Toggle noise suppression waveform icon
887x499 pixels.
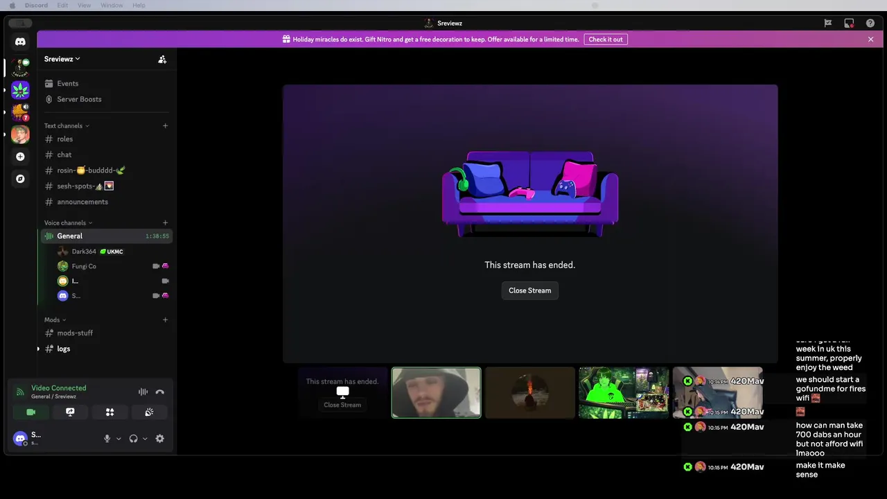click(x=143, y=392)
